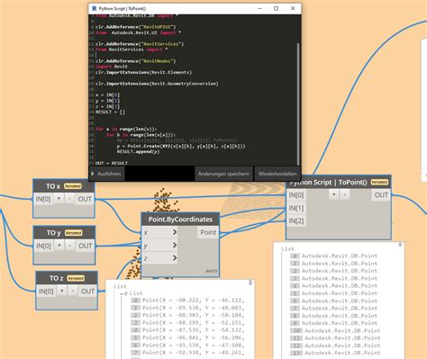Click the AUTO lacing indicator on Point.ByCoordinates

coord(212,271)
